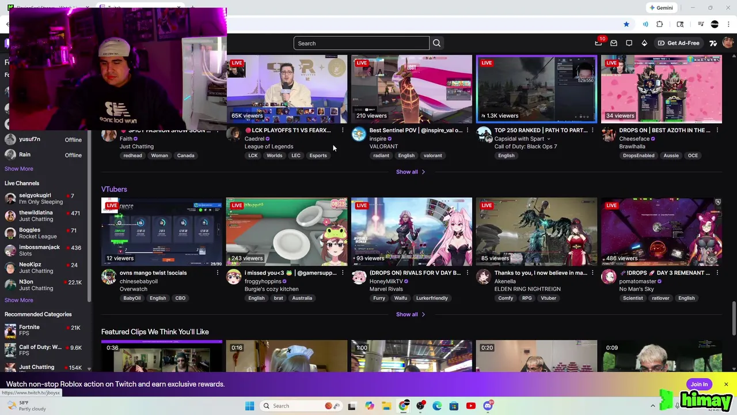Open options menu for inspire stream card
Screen dimensions: 737x415
(468, 130)
